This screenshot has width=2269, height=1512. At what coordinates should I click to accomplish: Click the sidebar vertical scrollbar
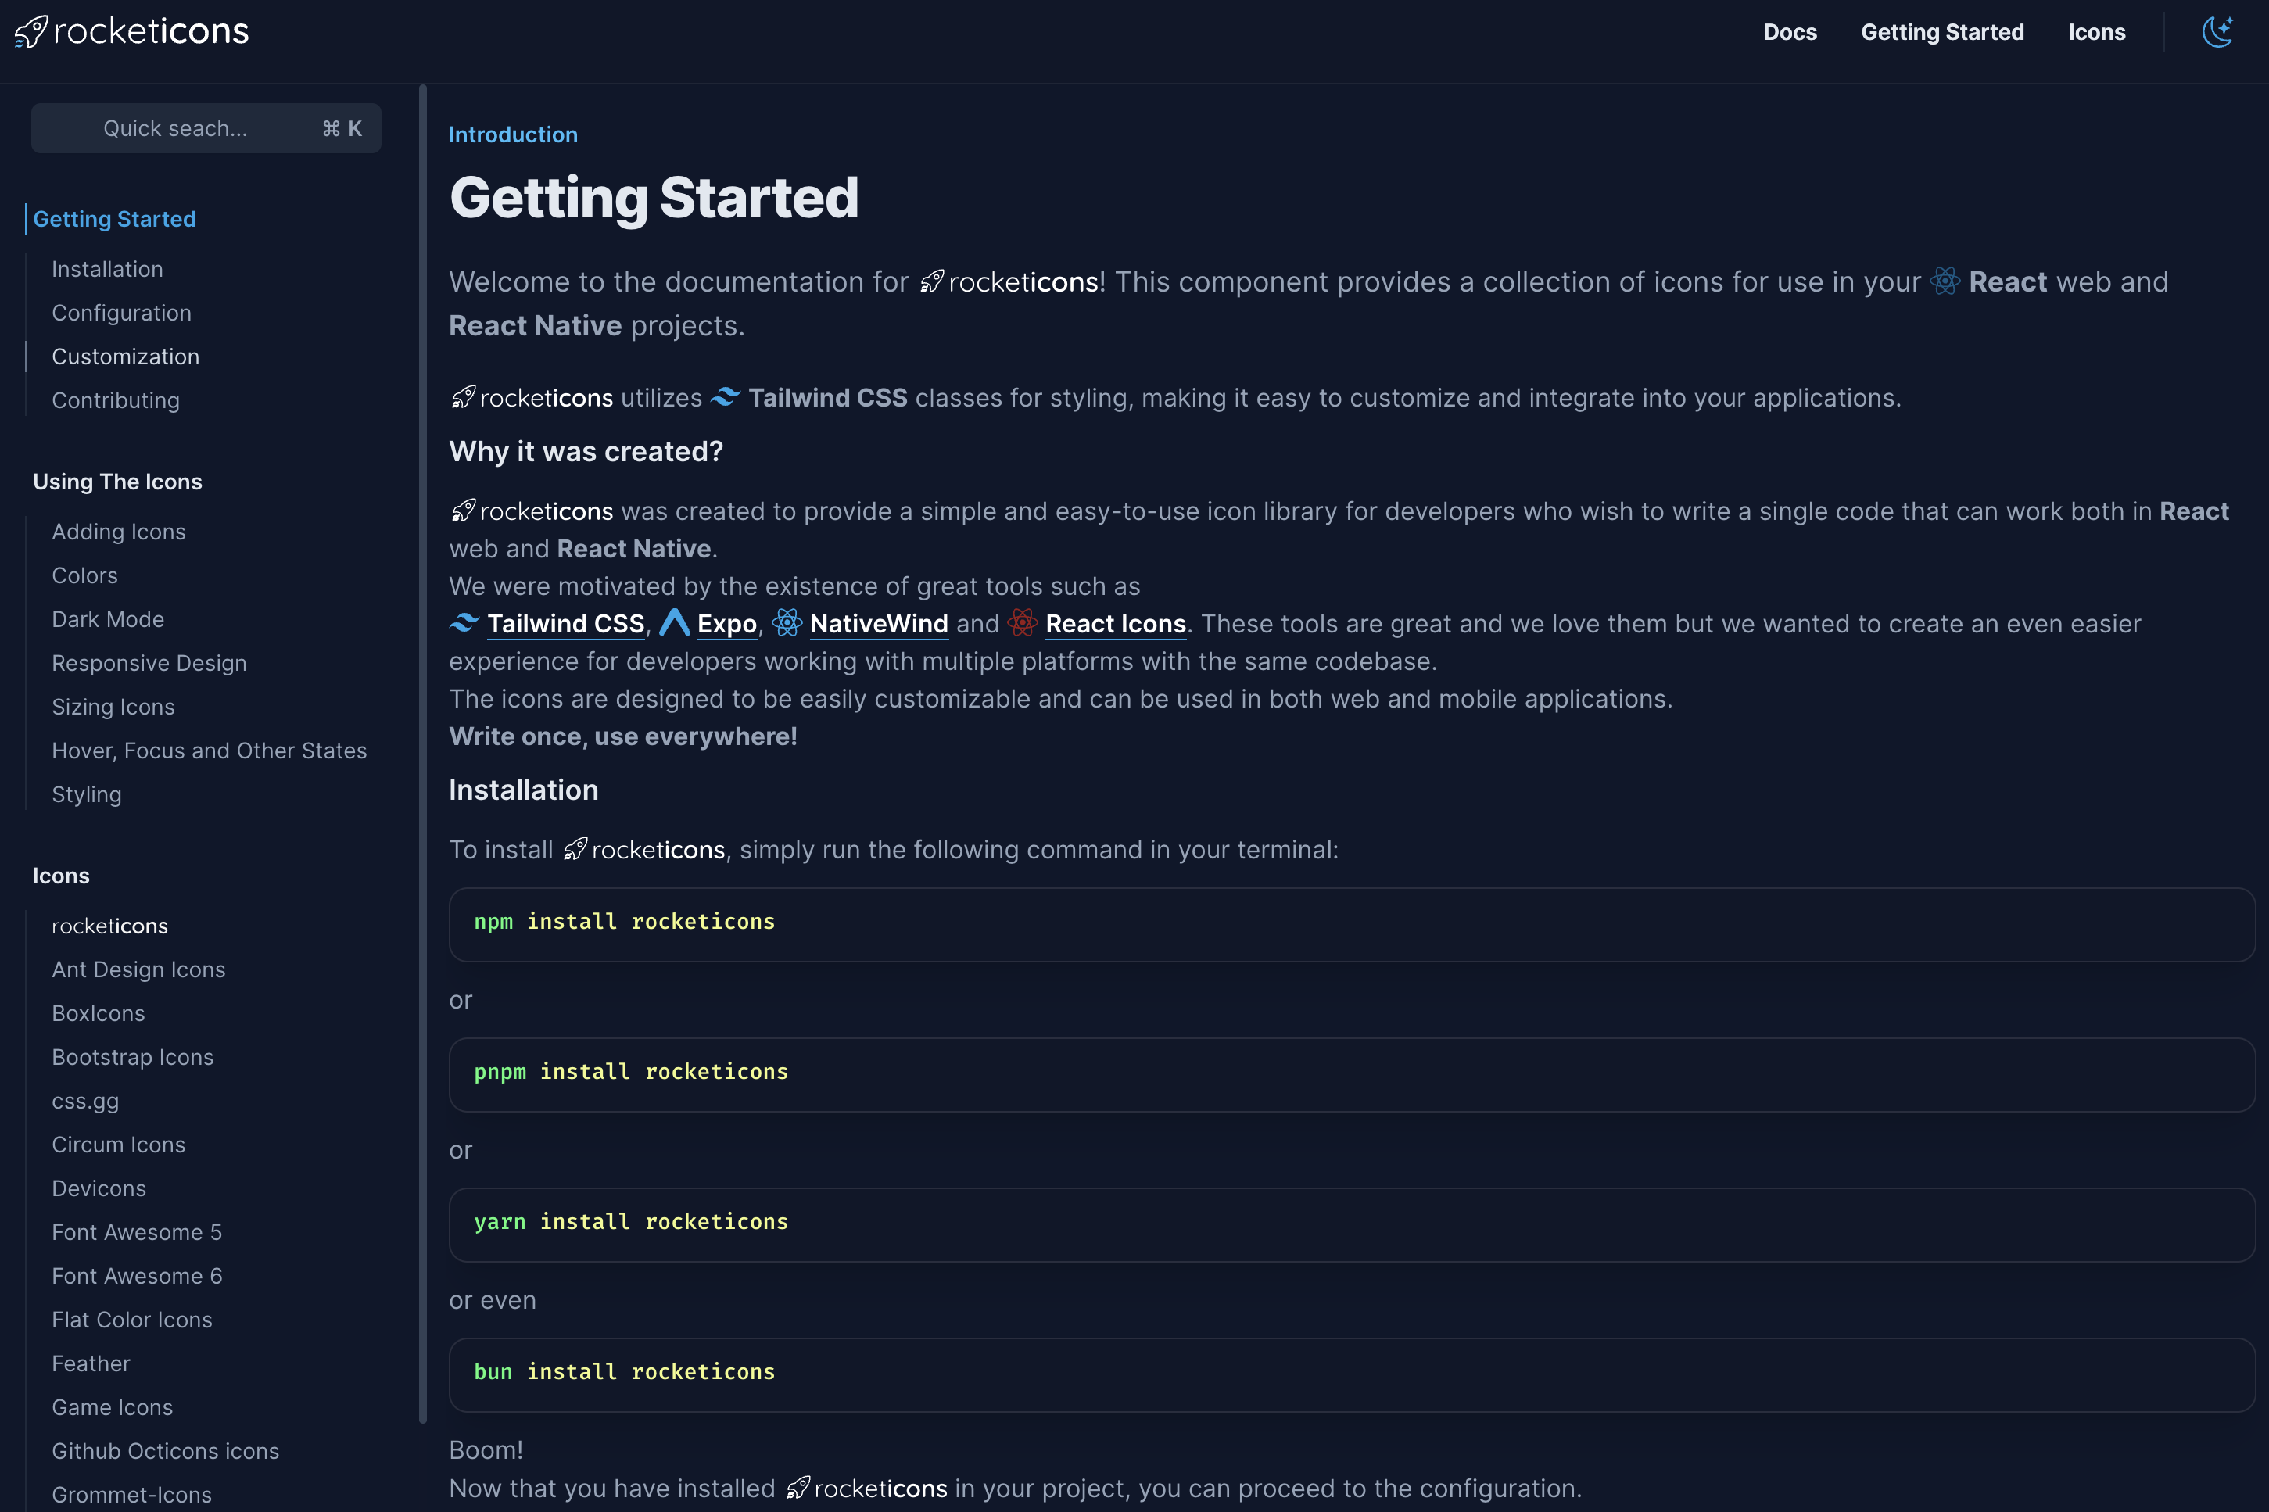click(x=422, y=753)
